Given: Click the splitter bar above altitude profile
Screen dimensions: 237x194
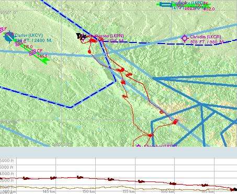Looking at the screenshot, I should point(118,152).
